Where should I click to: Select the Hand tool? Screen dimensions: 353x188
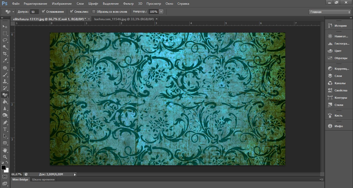pyautogui.click(x=5, y=150)
